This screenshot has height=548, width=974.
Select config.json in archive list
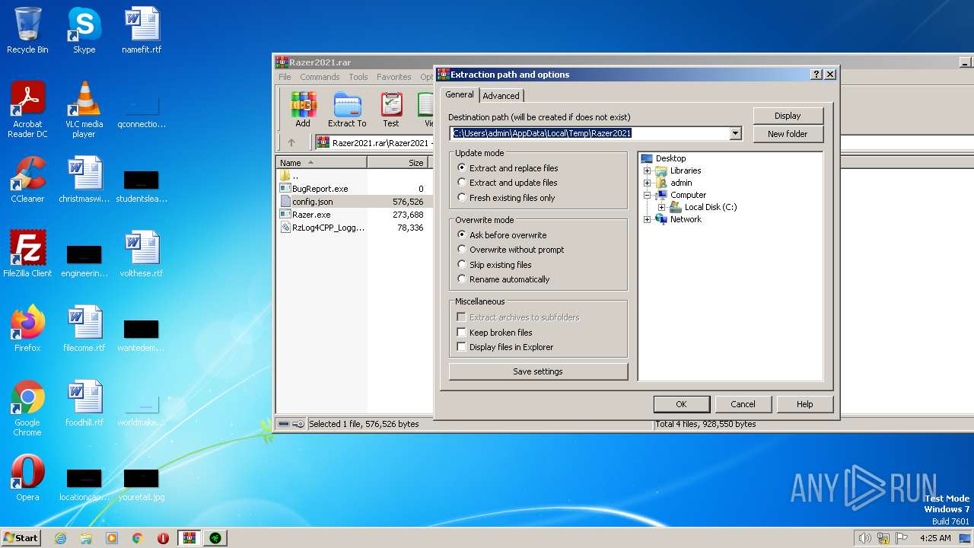(312, 202)
